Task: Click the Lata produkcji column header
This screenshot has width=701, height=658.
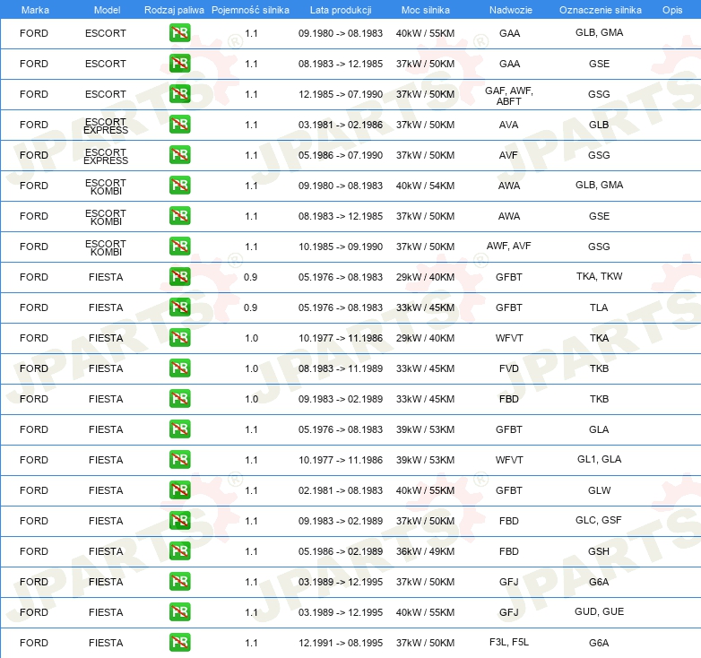Action: click(341, 10)
